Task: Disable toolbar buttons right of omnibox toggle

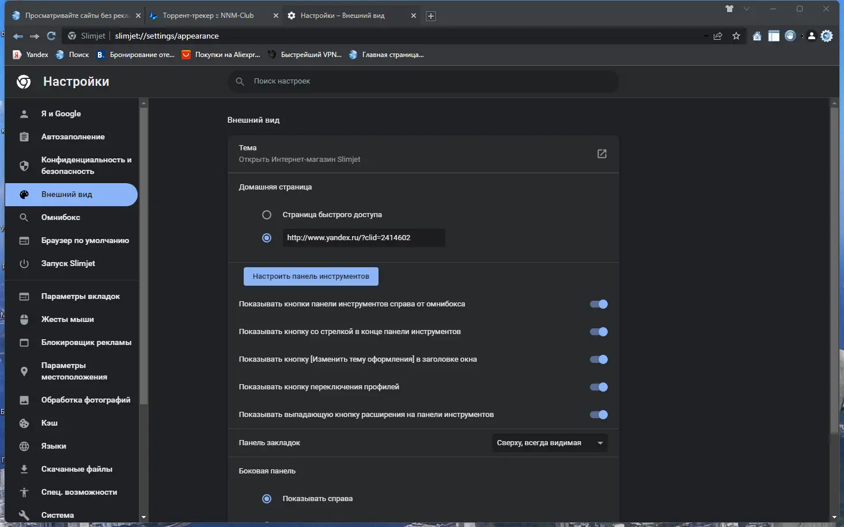Action: [x=599, y=304]
